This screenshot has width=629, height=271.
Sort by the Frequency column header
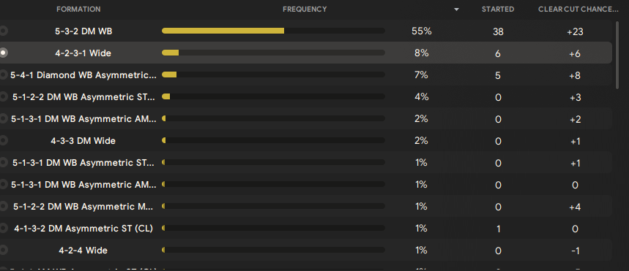[x=305, y=9]
